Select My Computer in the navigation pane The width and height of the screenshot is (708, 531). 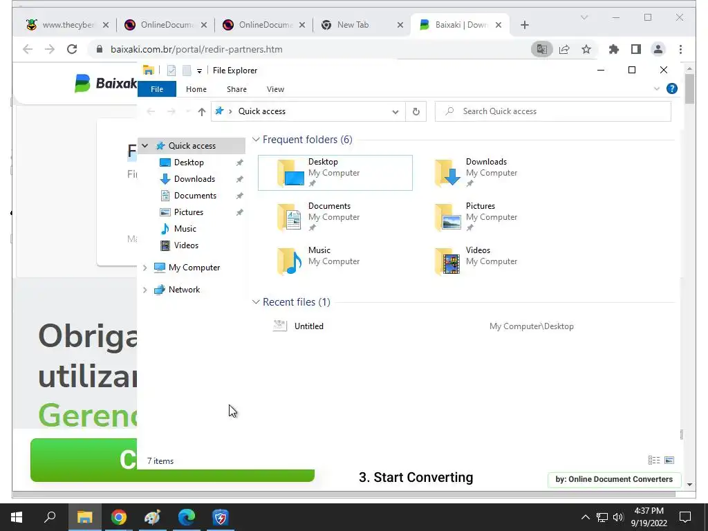(x=194, y=268)
